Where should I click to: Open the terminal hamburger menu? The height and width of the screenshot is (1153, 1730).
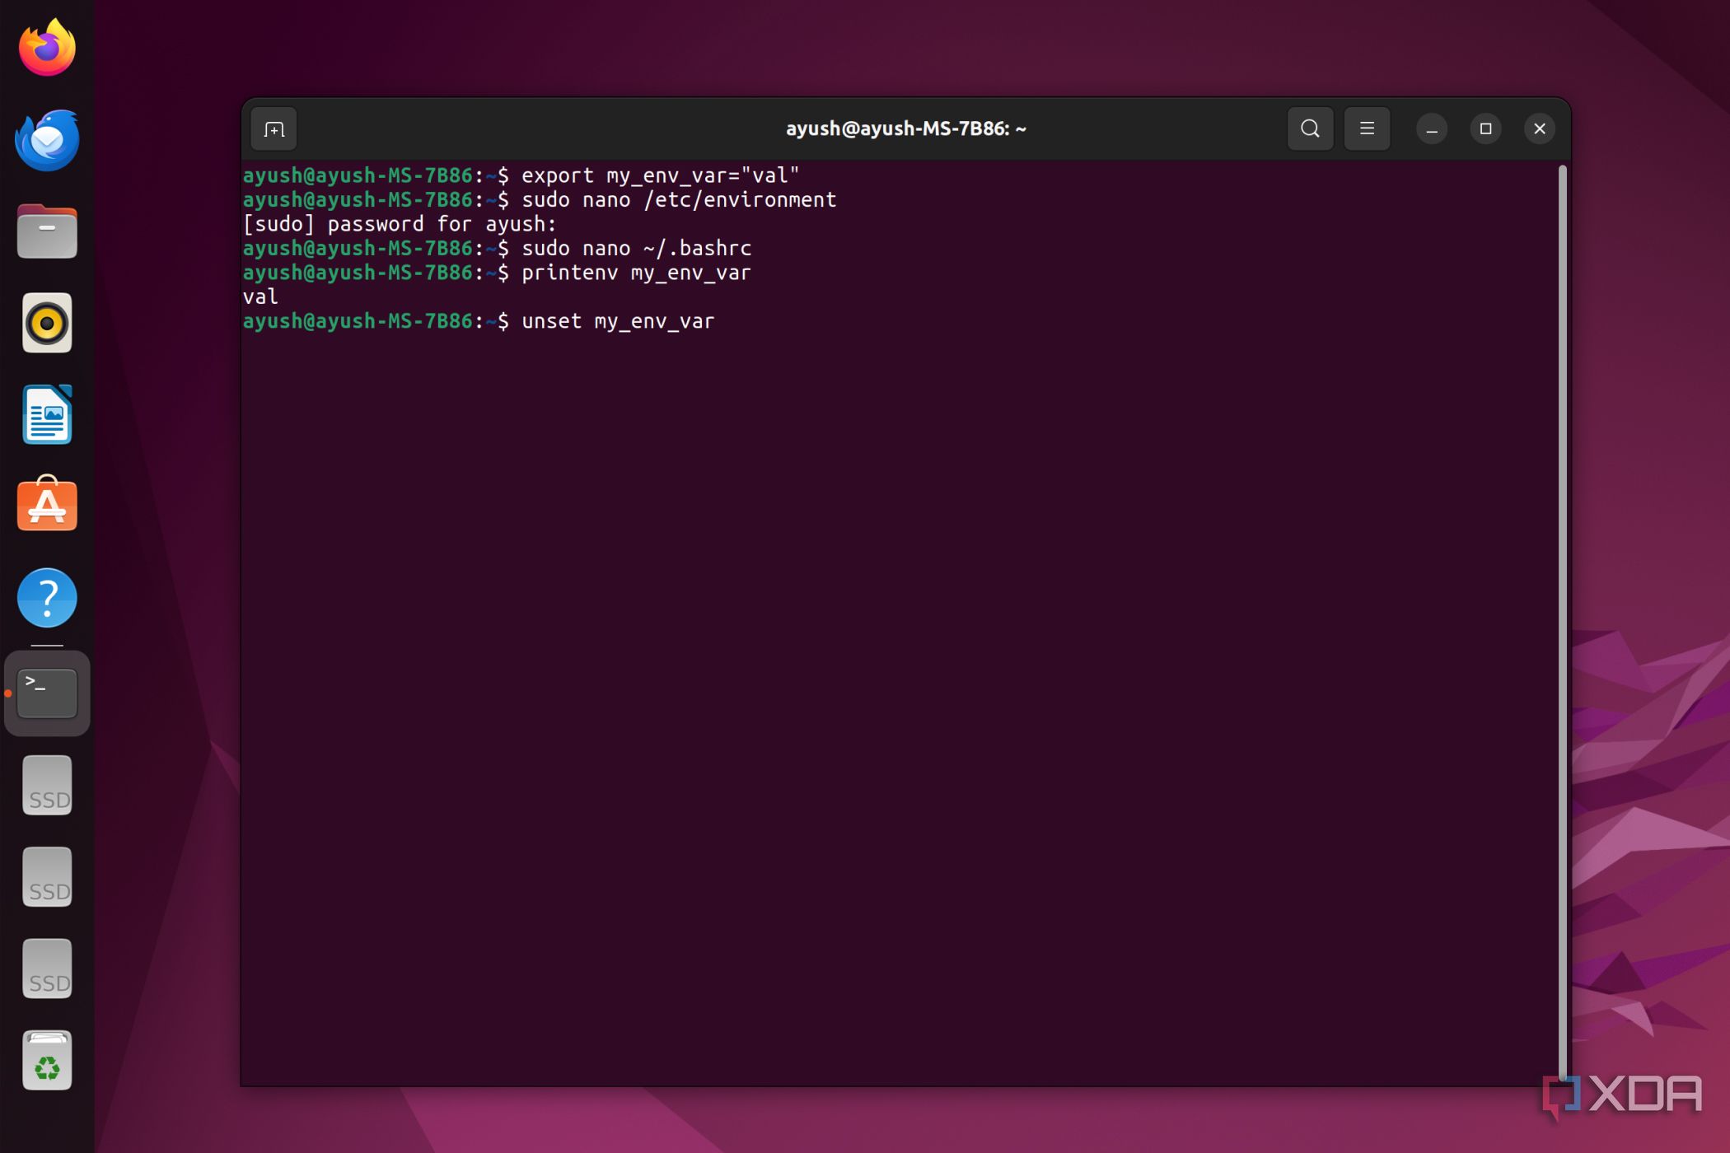coord(1367,128)
